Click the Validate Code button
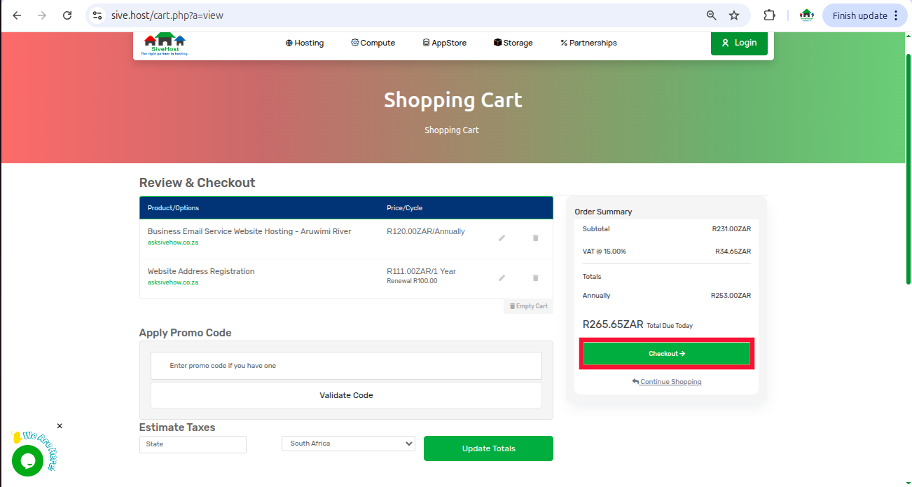Image resolution: width=912 pixels, height=487 pixels. tap(346, 395)
